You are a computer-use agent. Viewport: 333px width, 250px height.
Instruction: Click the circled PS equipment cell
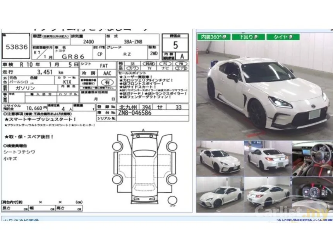point(165,64)
